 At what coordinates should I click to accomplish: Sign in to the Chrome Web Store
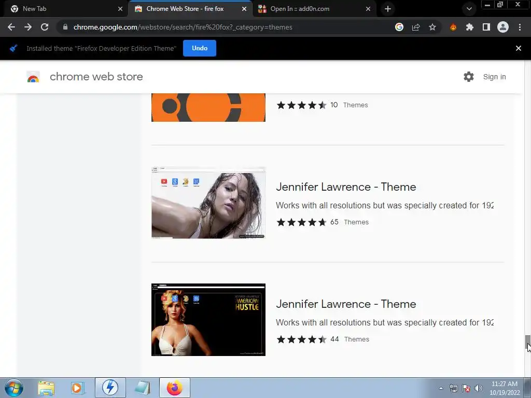[494, 77]
